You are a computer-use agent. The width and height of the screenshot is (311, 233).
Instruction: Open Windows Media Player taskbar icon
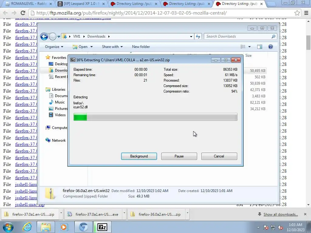point(64,227)
